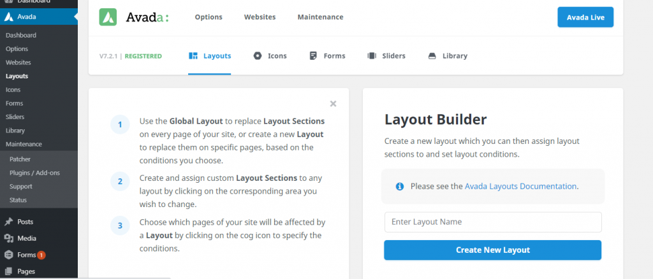Open the Maintenance top menu item

(320, 17)
